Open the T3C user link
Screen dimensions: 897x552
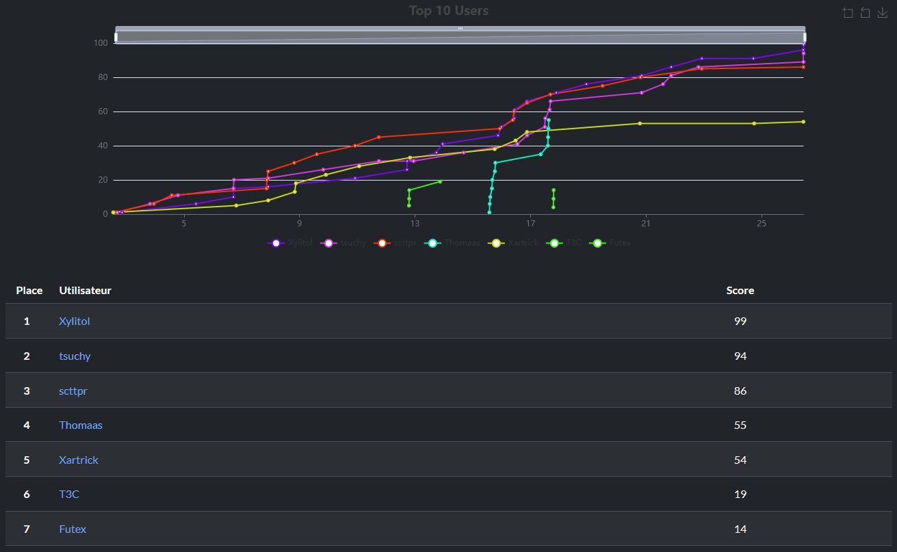point(69,495)
